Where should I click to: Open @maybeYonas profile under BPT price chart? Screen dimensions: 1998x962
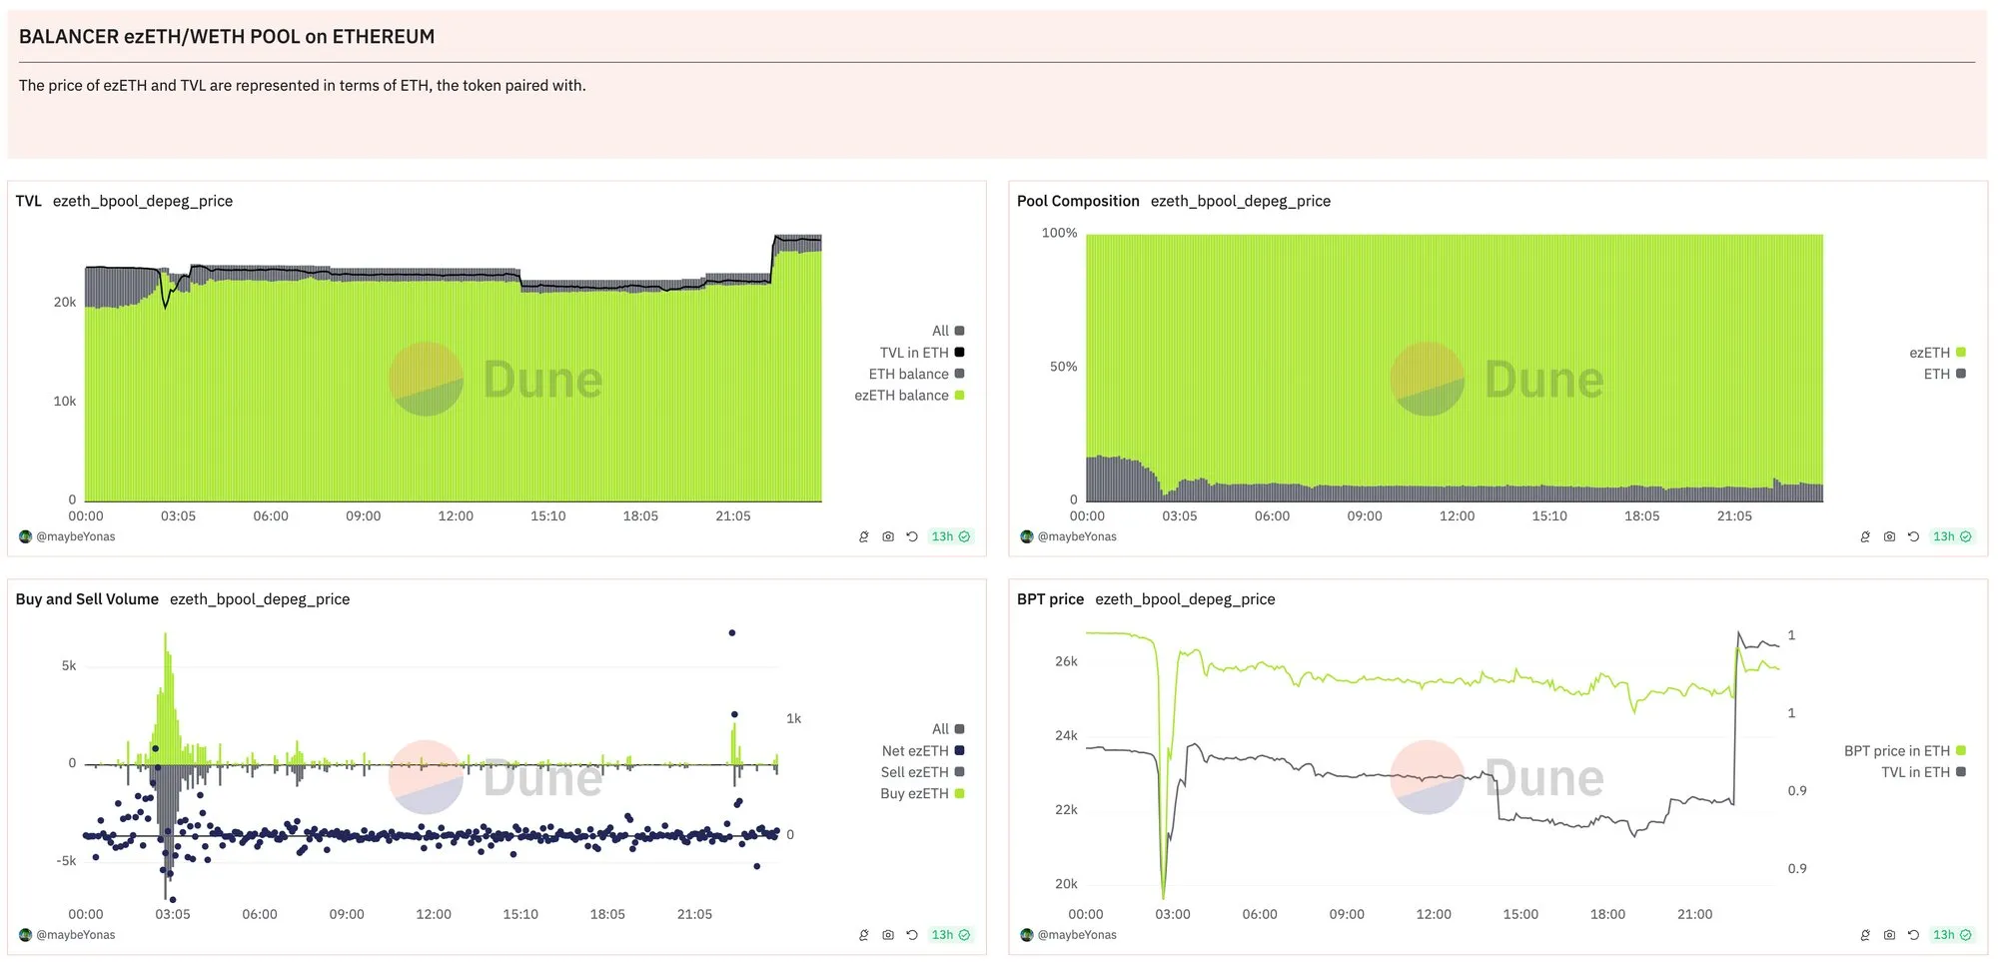point(1077,935)
